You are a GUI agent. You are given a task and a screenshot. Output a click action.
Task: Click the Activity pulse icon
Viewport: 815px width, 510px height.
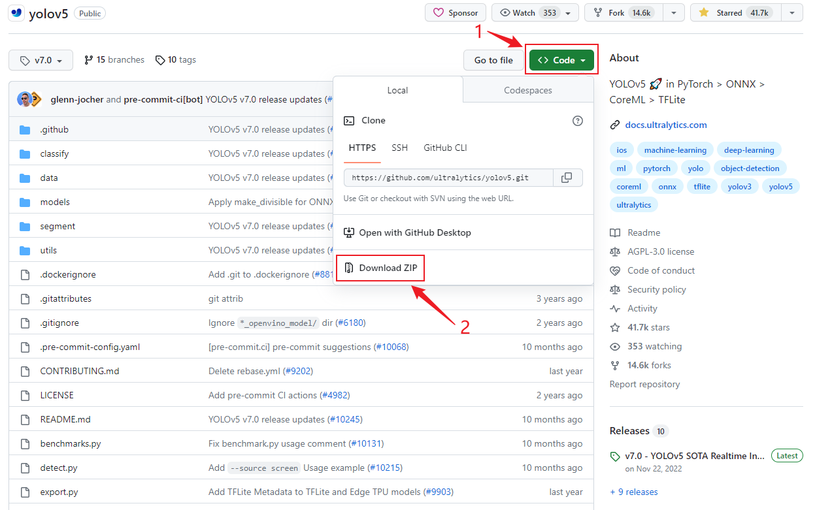(615, 308)
